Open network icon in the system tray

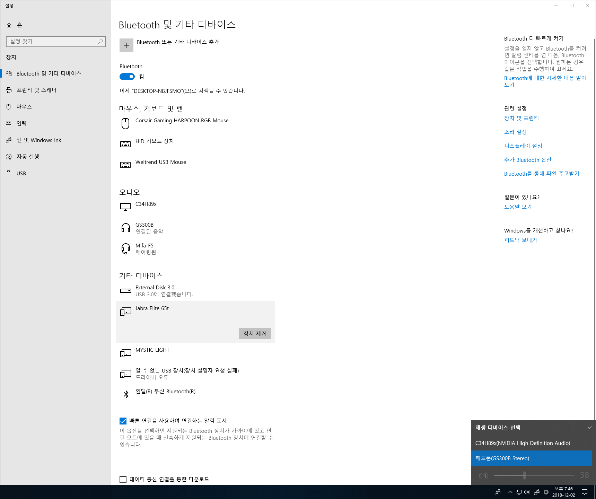[x=519, y=492]
